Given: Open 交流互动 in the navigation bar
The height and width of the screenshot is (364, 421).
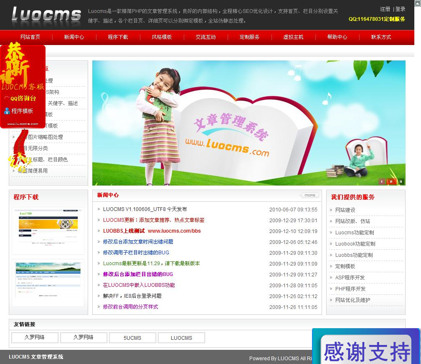Looking at the screenshot, I should coord(205,37).
